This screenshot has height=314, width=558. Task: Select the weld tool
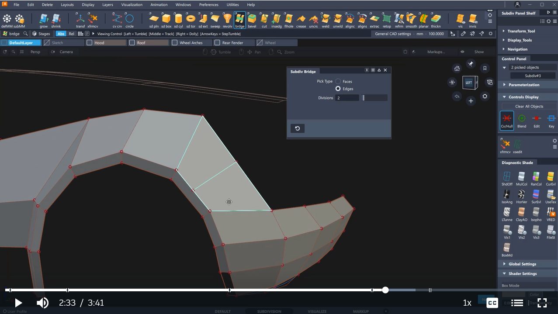coord(326,19)
